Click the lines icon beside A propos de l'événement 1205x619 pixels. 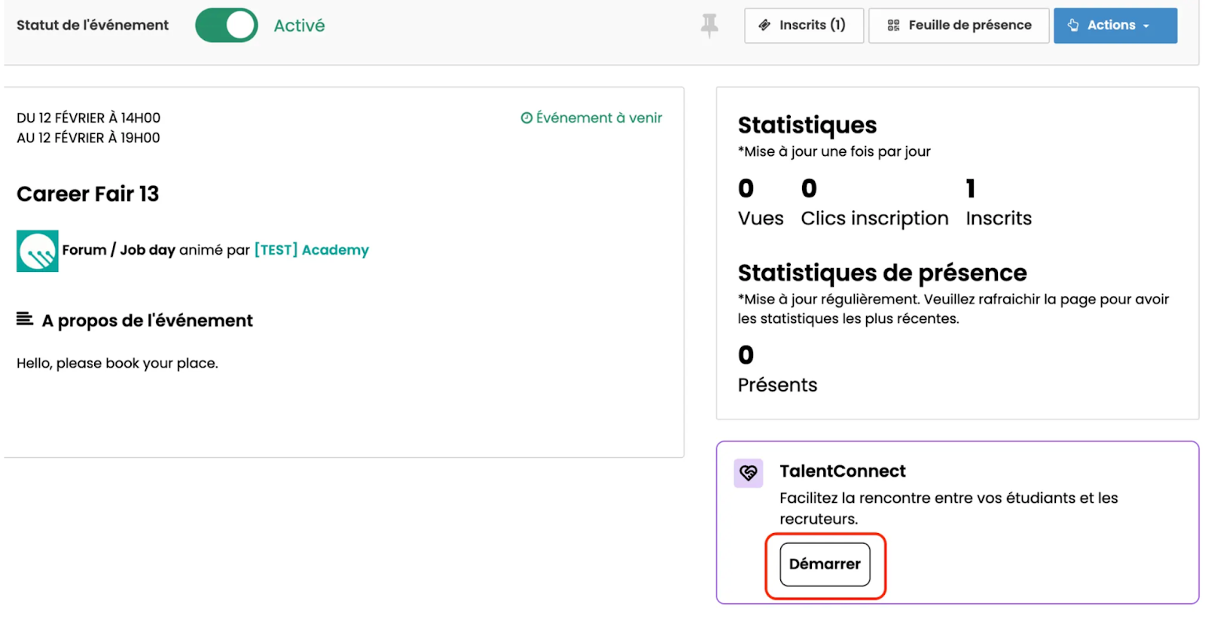click(x=25, y=319)
